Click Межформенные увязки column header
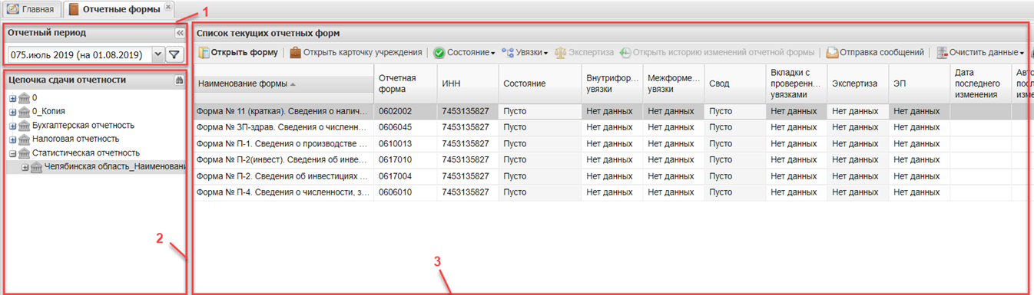Screen dimensions: 1034x295 coord(673,83)
